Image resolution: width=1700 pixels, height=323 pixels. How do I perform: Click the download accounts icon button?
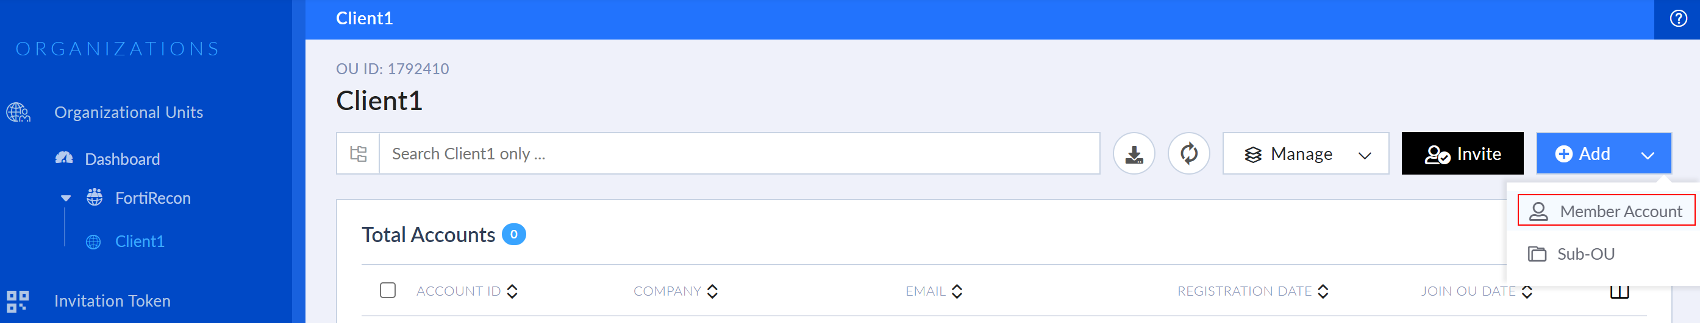click(x=1133, y=154)
